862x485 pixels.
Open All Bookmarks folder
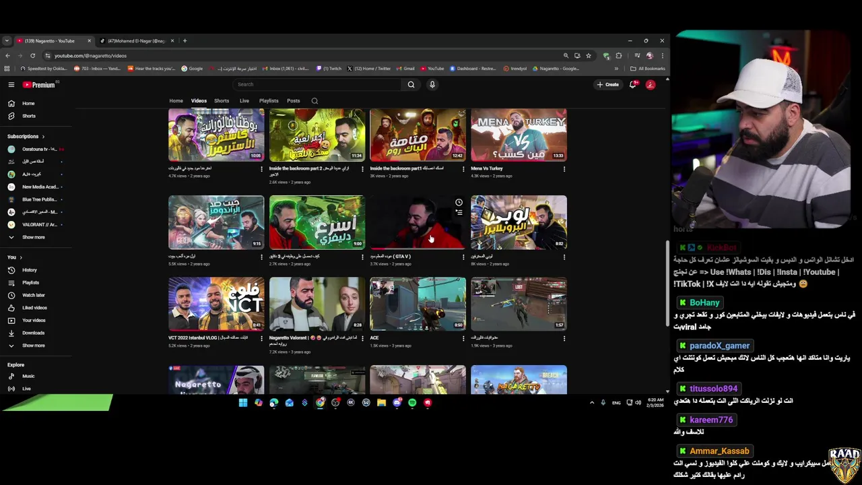[647, 69]
